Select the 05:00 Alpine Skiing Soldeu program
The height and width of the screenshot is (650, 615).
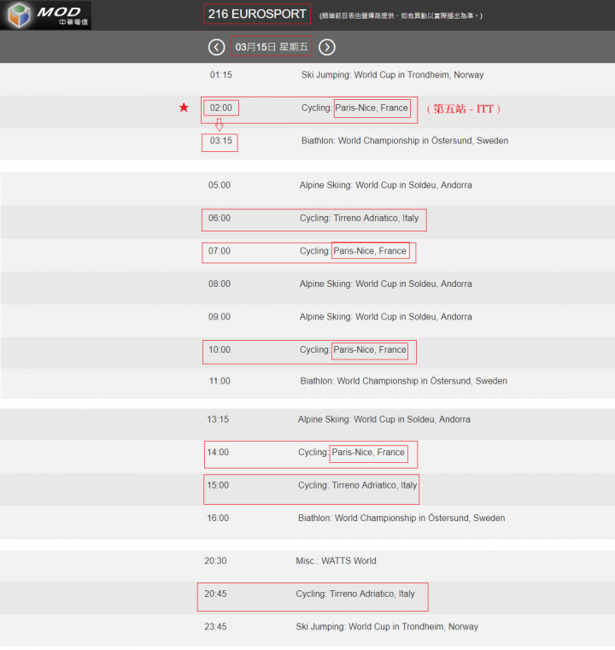click(x=386, y=184)
